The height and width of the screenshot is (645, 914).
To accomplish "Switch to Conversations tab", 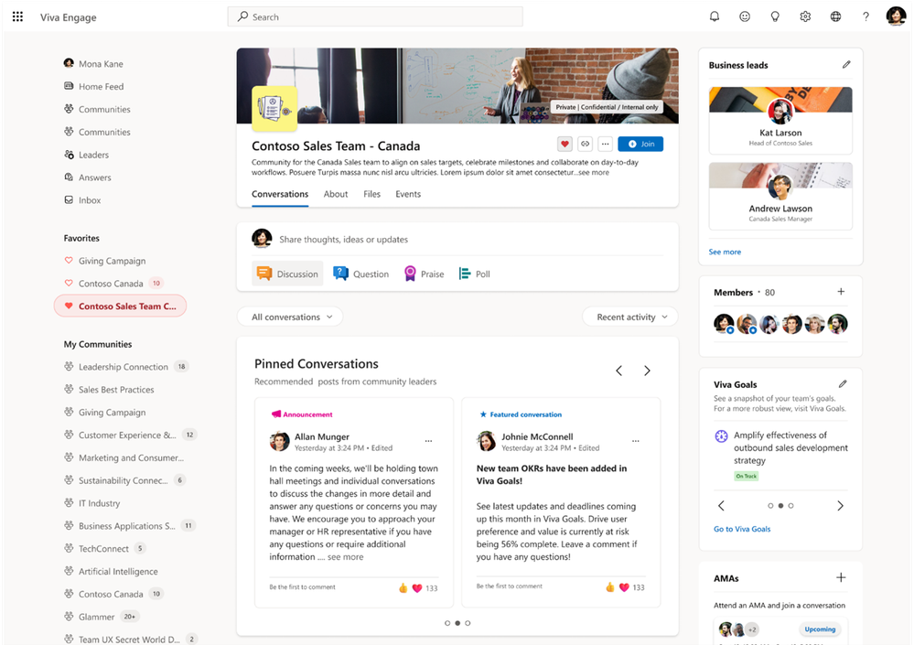I will [x=280, y=194].
